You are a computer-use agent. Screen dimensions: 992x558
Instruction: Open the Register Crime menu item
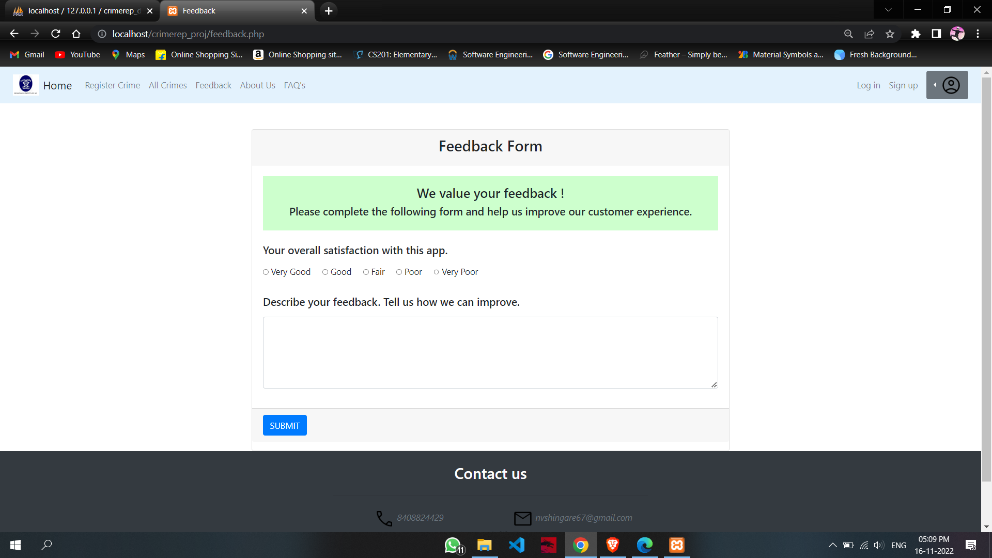(112, 85)
